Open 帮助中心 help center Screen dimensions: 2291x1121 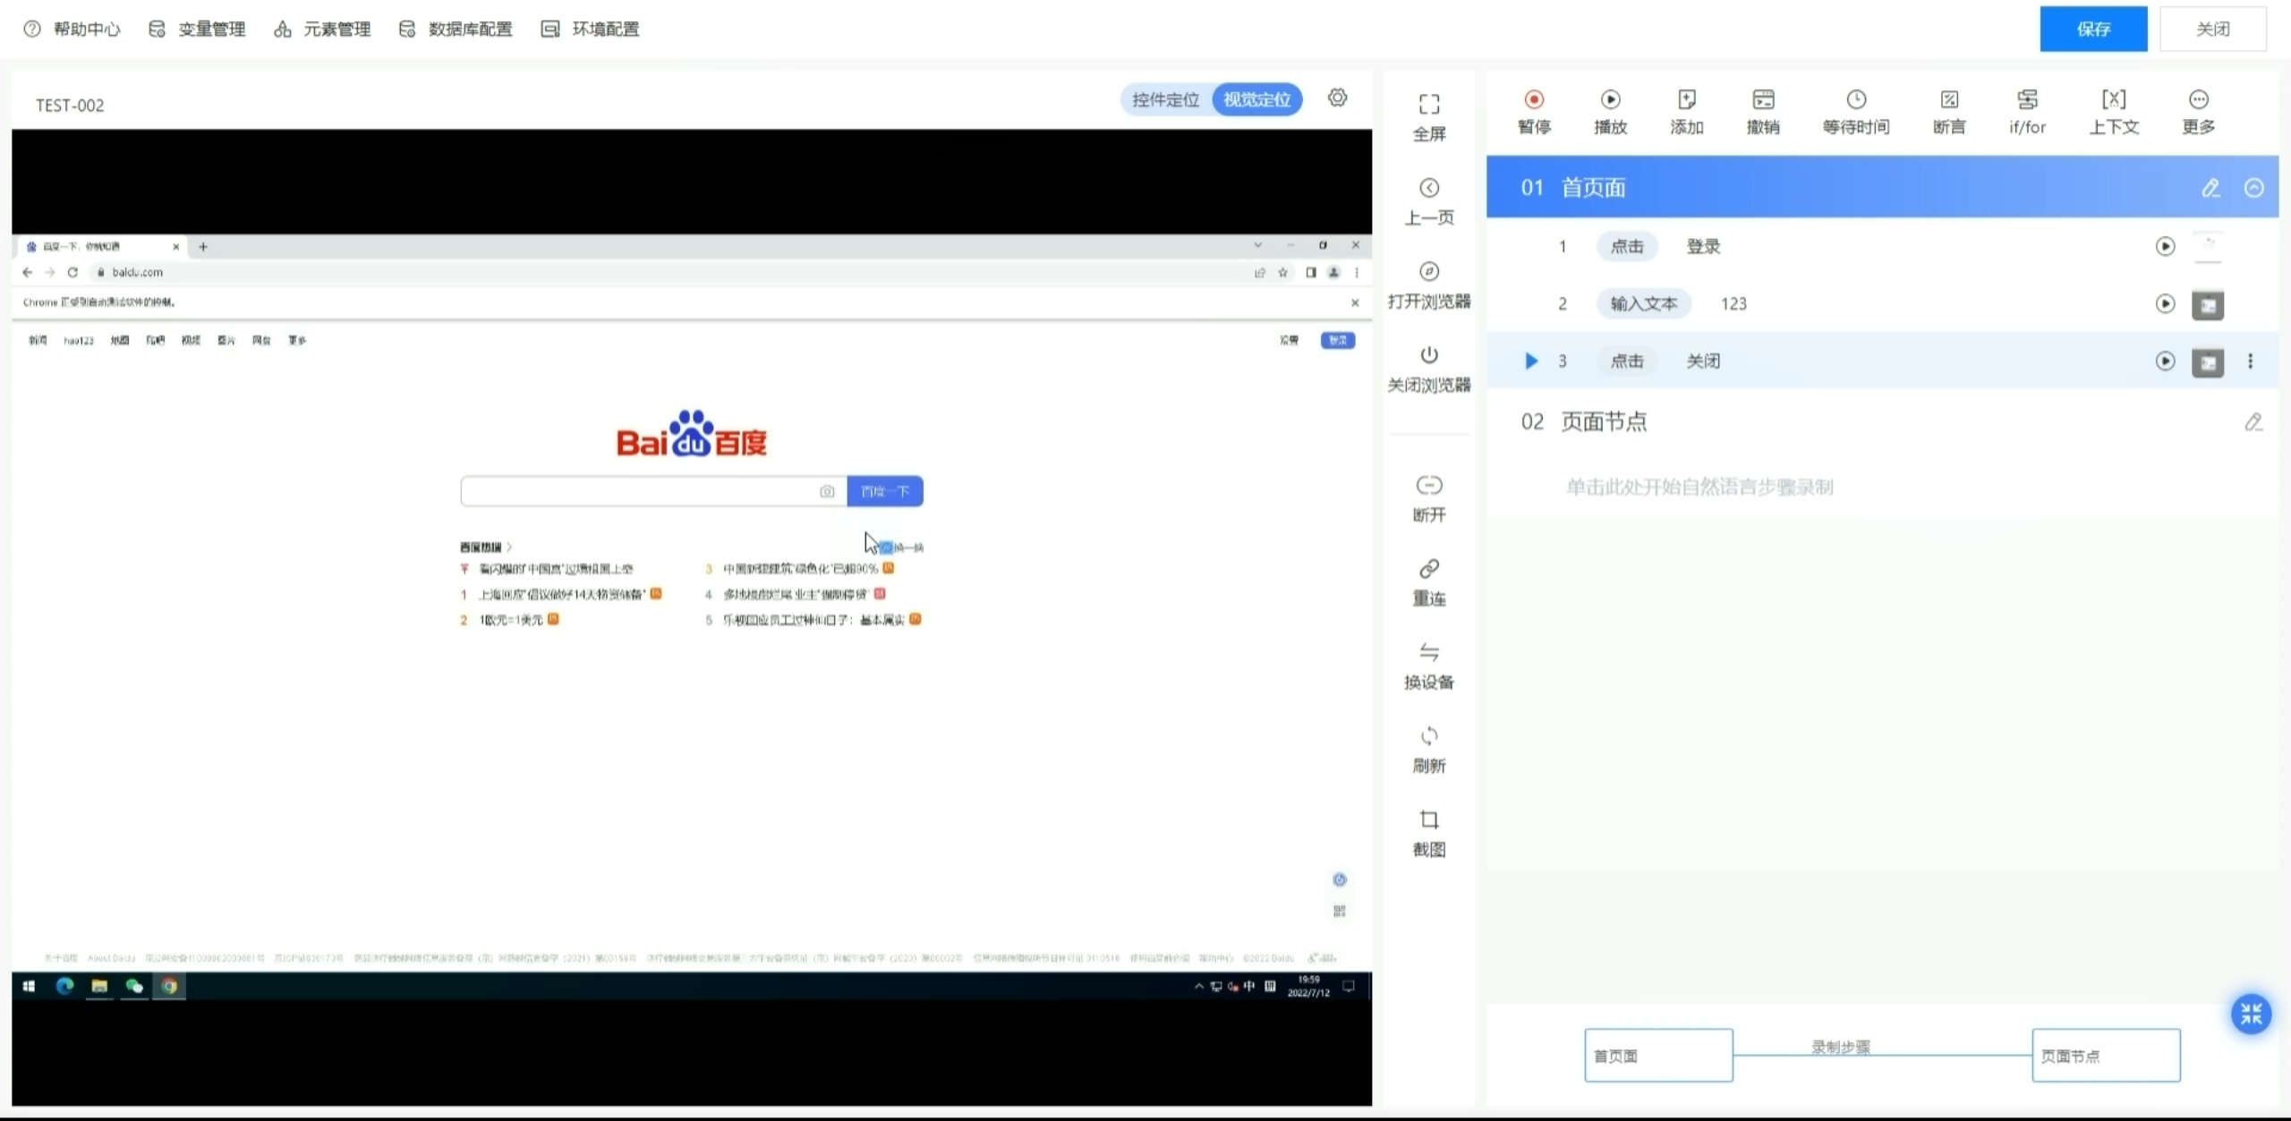(72, 29)
